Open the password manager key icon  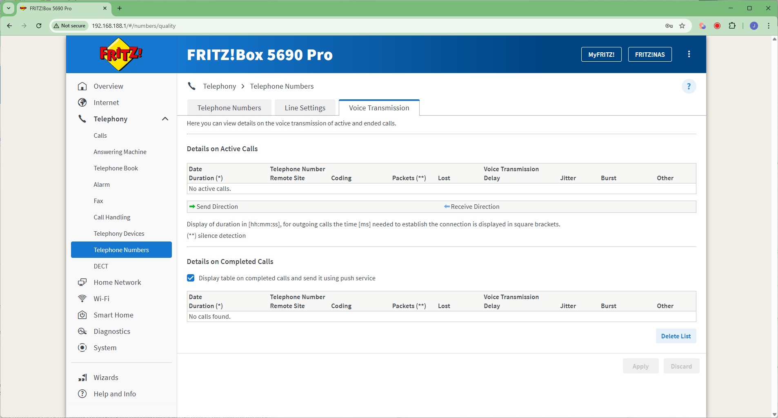coord(669,26)
